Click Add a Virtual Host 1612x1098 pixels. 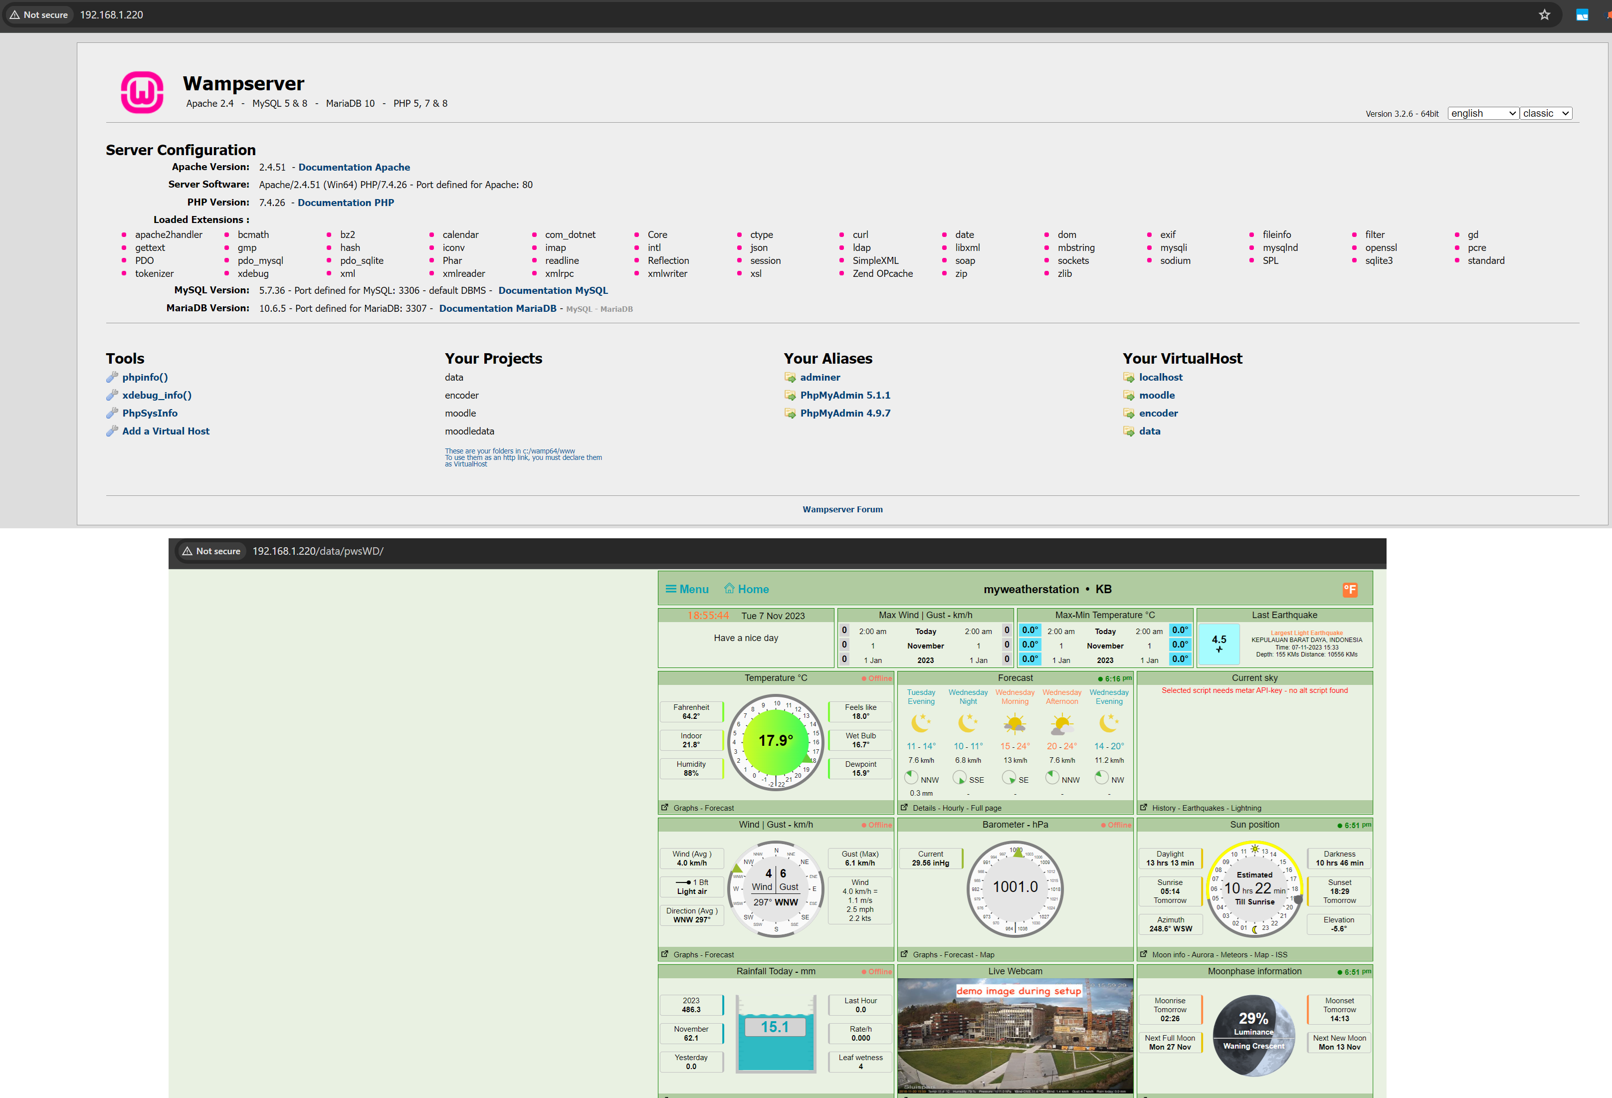pyautogui.click(x=166, y=432)
